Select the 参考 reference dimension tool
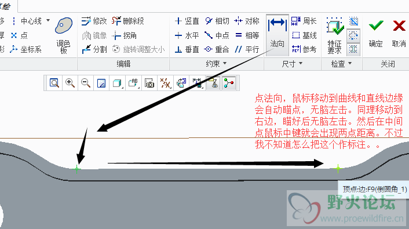 pyautogui.click(x=304, y=49)
